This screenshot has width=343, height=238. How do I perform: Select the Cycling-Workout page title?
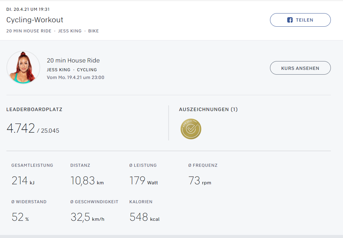click(x=35, y=20)
